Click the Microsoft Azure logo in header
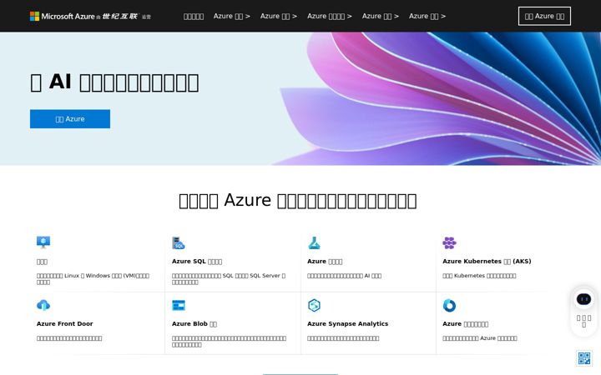Screen dimensions: 601x375 [x=90, y=16]
